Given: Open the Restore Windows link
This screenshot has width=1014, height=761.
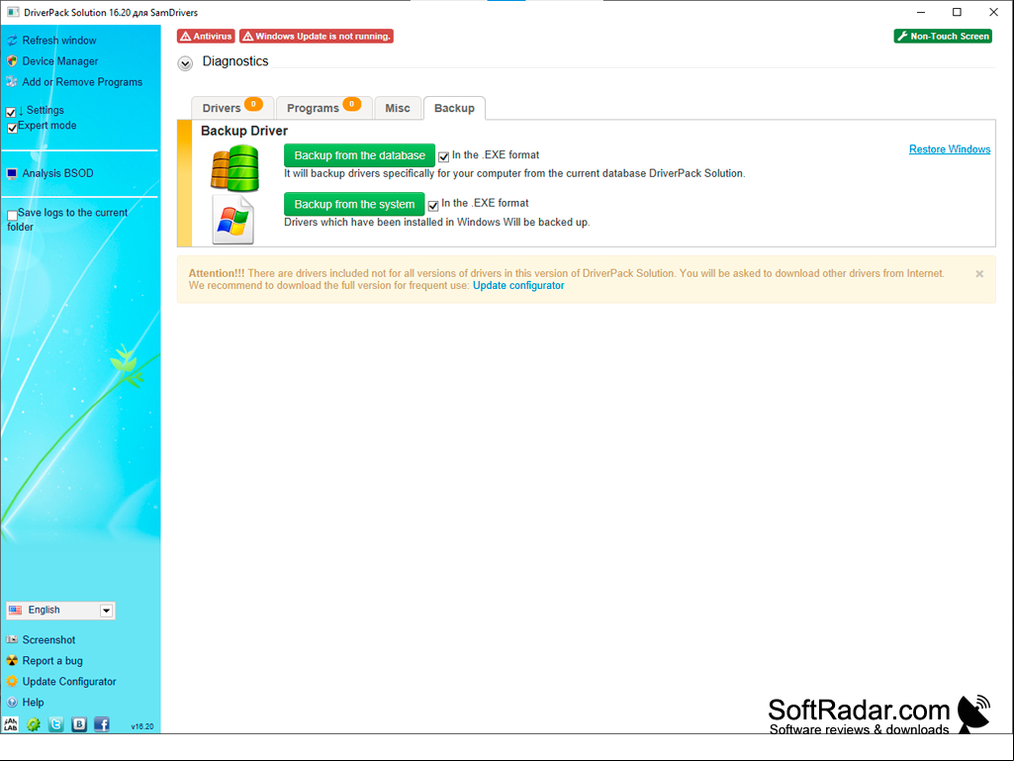Looking at the screenshot, I should click(950, 149).
